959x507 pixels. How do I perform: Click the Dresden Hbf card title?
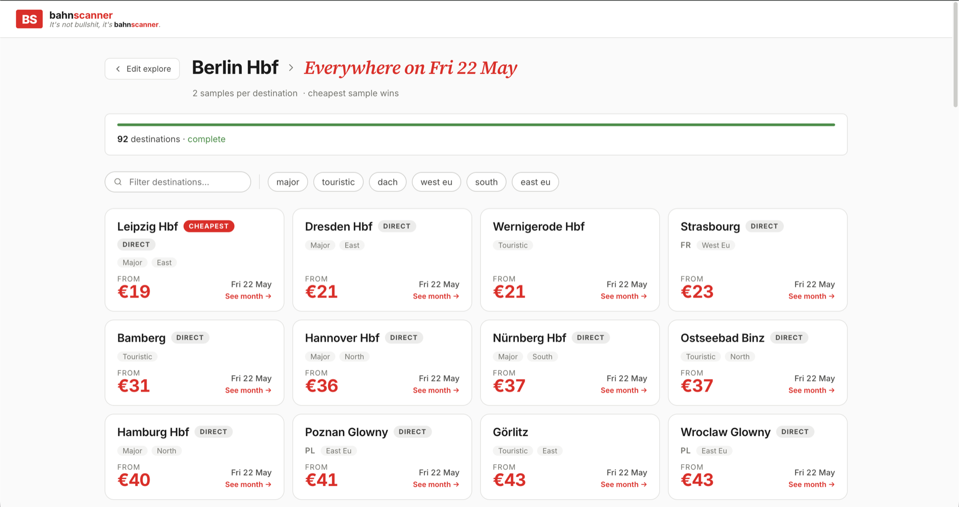click(x=339, y=226)
